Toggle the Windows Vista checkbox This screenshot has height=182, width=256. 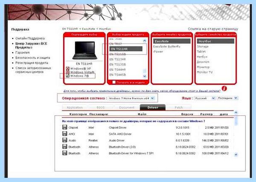point(67,72)
